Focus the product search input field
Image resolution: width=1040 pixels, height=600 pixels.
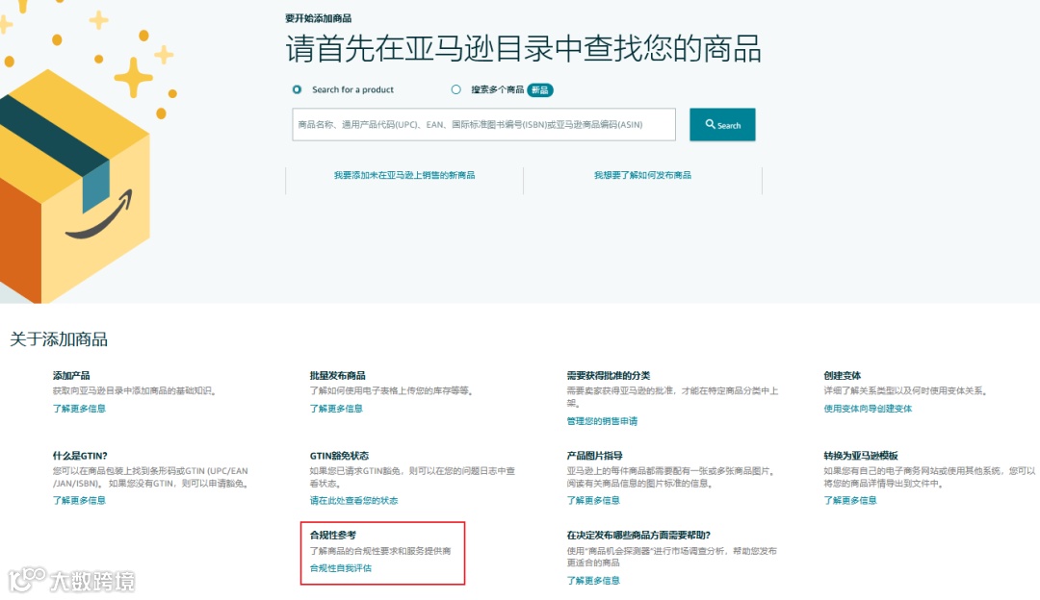pyautogui.click(x=483, y=124)
